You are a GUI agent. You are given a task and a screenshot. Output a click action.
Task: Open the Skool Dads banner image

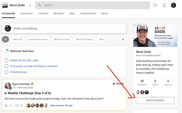pos(155,35)
